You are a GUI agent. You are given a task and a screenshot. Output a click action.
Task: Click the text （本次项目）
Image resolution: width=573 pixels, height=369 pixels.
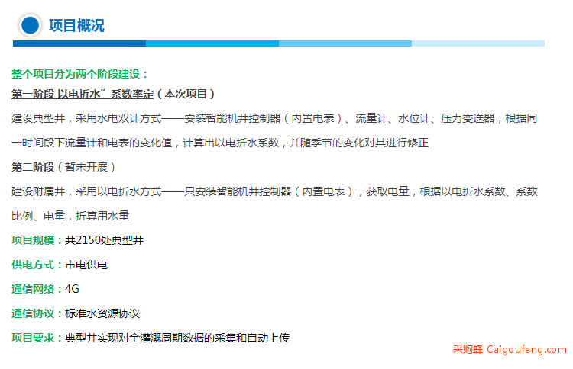186,94
